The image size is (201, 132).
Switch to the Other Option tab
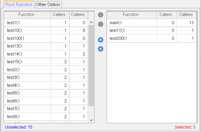[48, 5]
